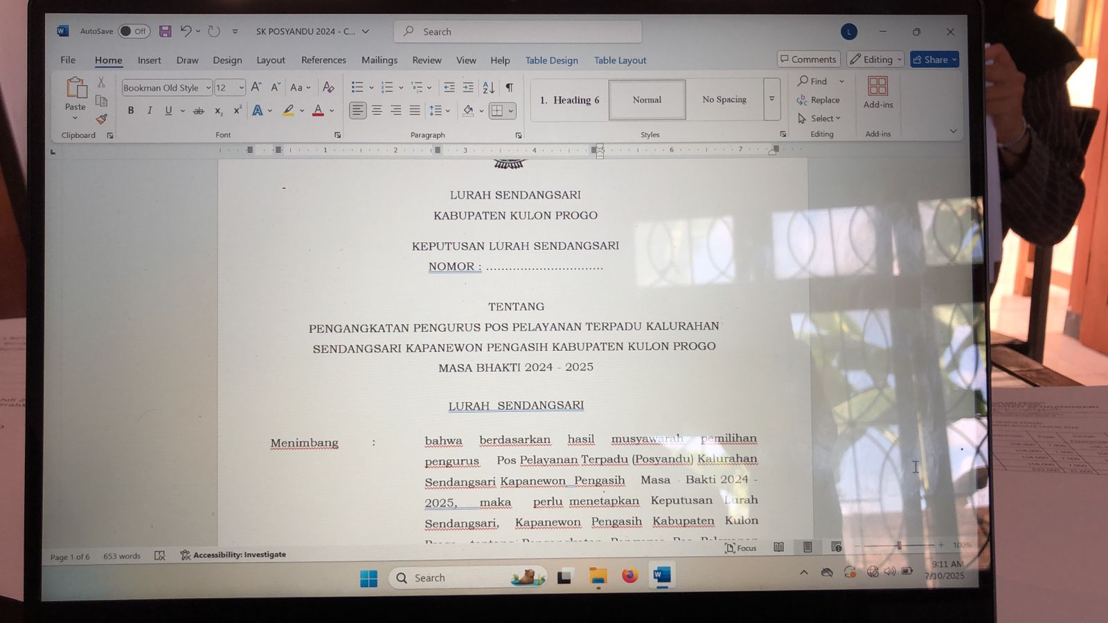
Task: Click Find in Editing group
Action: 812,81
